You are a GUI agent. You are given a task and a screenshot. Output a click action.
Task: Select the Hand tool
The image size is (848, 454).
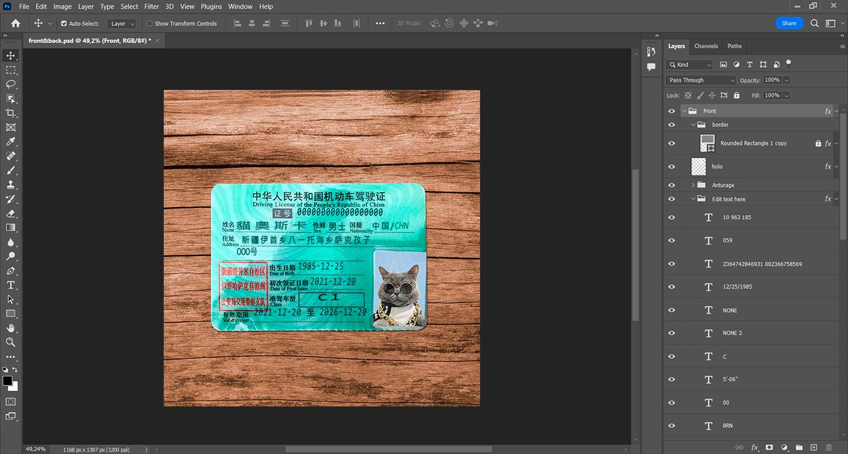coord(10,328)
